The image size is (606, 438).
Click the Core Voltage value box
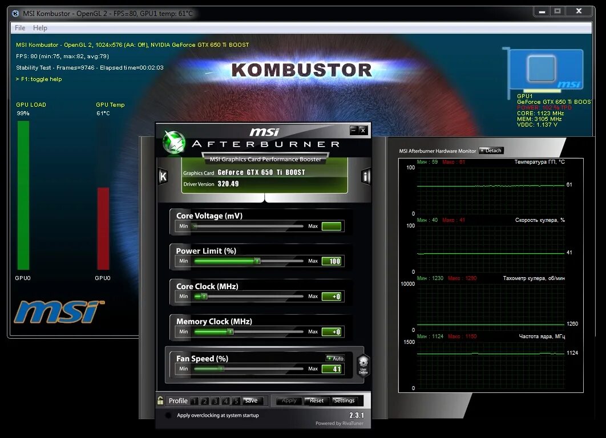tap(331, 226)
